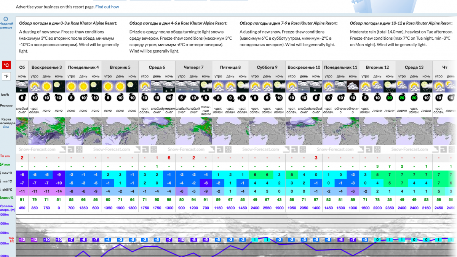Select the 'Воскресенье 3' day header
Screen dimensions: 457x257
(46, 67)
